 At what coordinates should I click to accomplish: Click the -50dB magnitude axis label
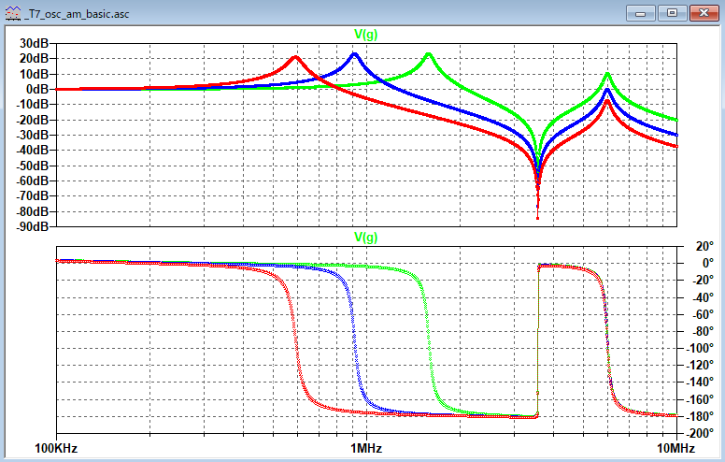click(32, 166)
